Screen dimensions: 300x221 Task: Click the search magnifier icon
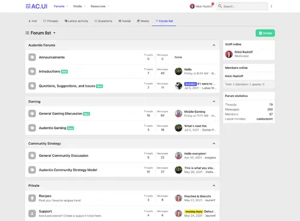point(220,6)
